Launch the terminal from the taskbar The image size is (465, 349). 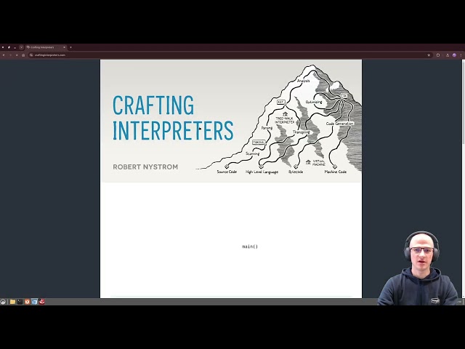(x=20, y=302)
